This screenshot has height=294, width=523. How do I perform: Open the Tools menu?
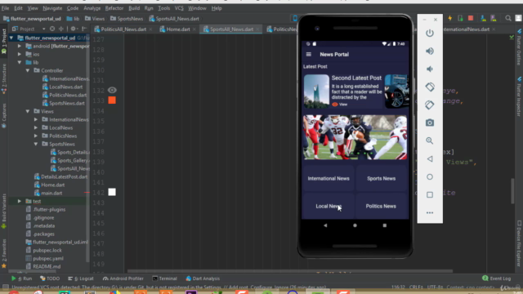163,8
